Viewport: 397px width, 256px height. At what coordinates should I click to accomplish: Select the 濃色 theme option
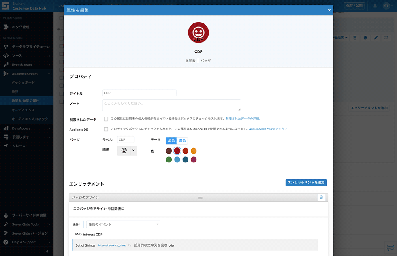pos(182,141)
